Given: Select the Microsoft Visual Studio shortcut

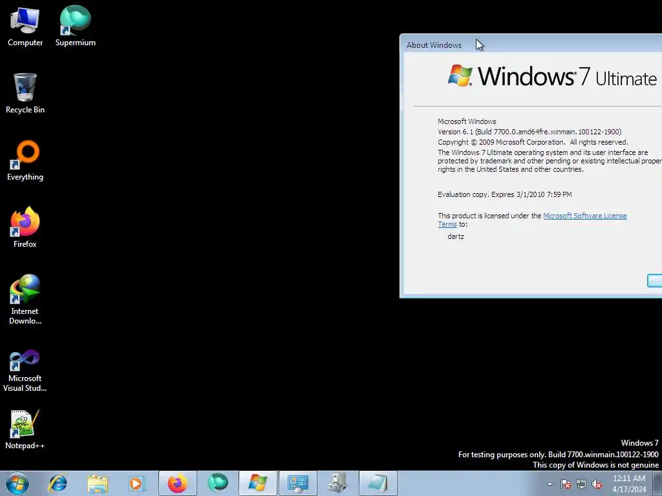Looking at the screenshot, I should 25,370.
